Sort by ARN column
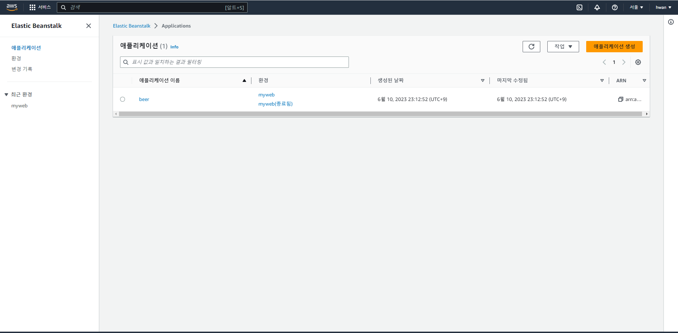Screen dimensions: 678x333 coord(644,81)
